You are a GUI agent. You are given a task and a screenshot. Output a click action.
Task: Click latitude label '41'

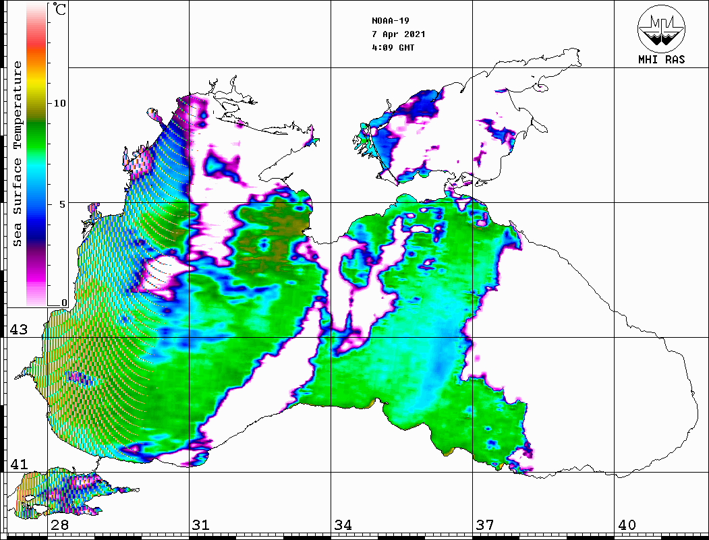[18, 464]
